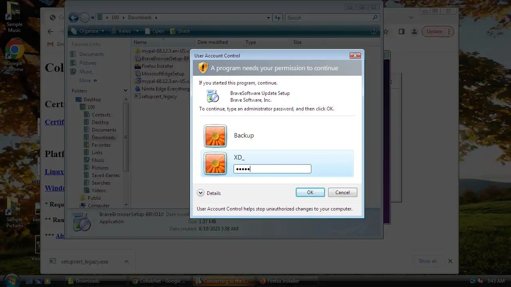
Task: Expand More favorite links
Action: [x=88, y=81]
